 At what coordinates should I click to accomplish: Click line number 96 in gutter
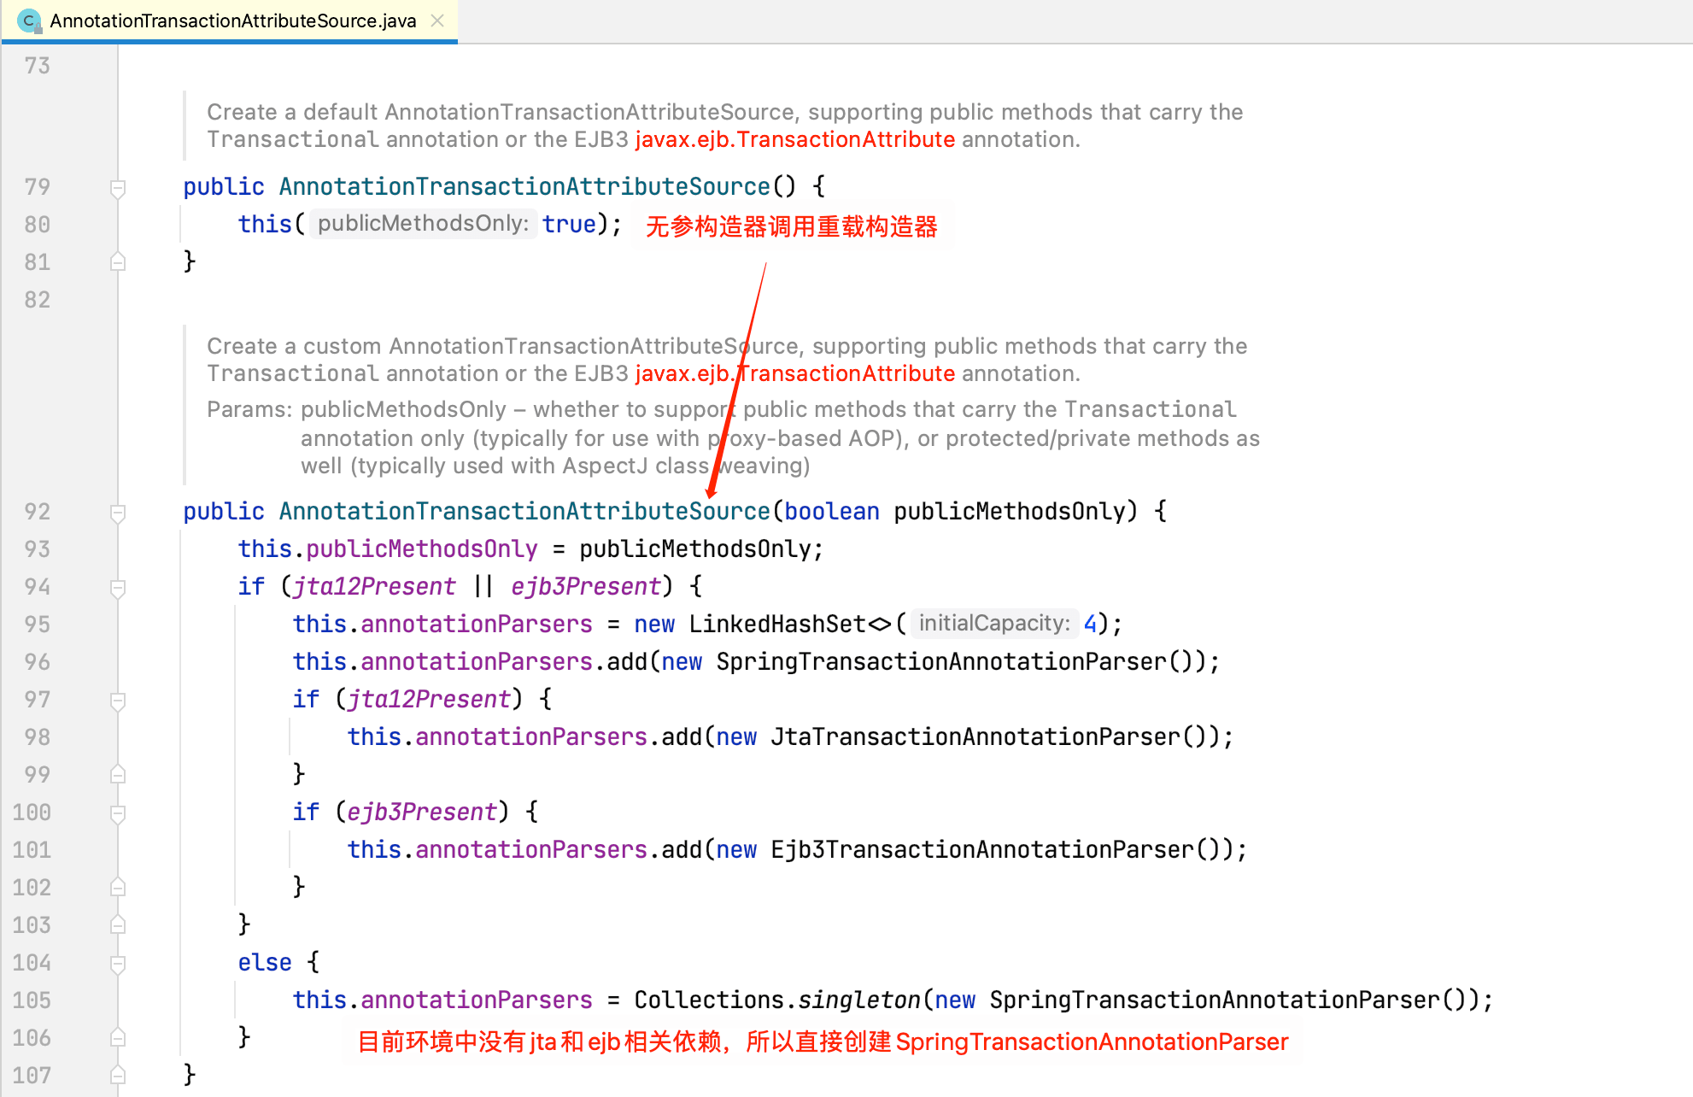point(38,662)
